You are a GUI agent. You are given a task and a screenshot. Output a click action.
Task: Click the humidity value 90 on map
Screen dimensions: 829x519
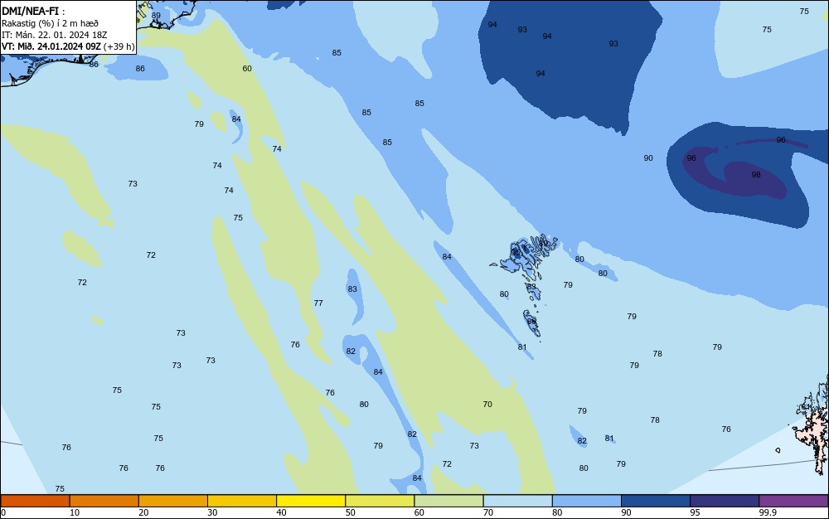pyautogui.click(x=648, y=158)
